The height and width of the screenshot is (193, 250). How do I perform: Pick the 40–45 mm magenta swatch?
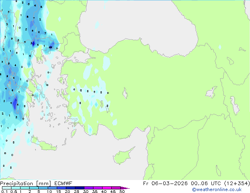point(107,188)
